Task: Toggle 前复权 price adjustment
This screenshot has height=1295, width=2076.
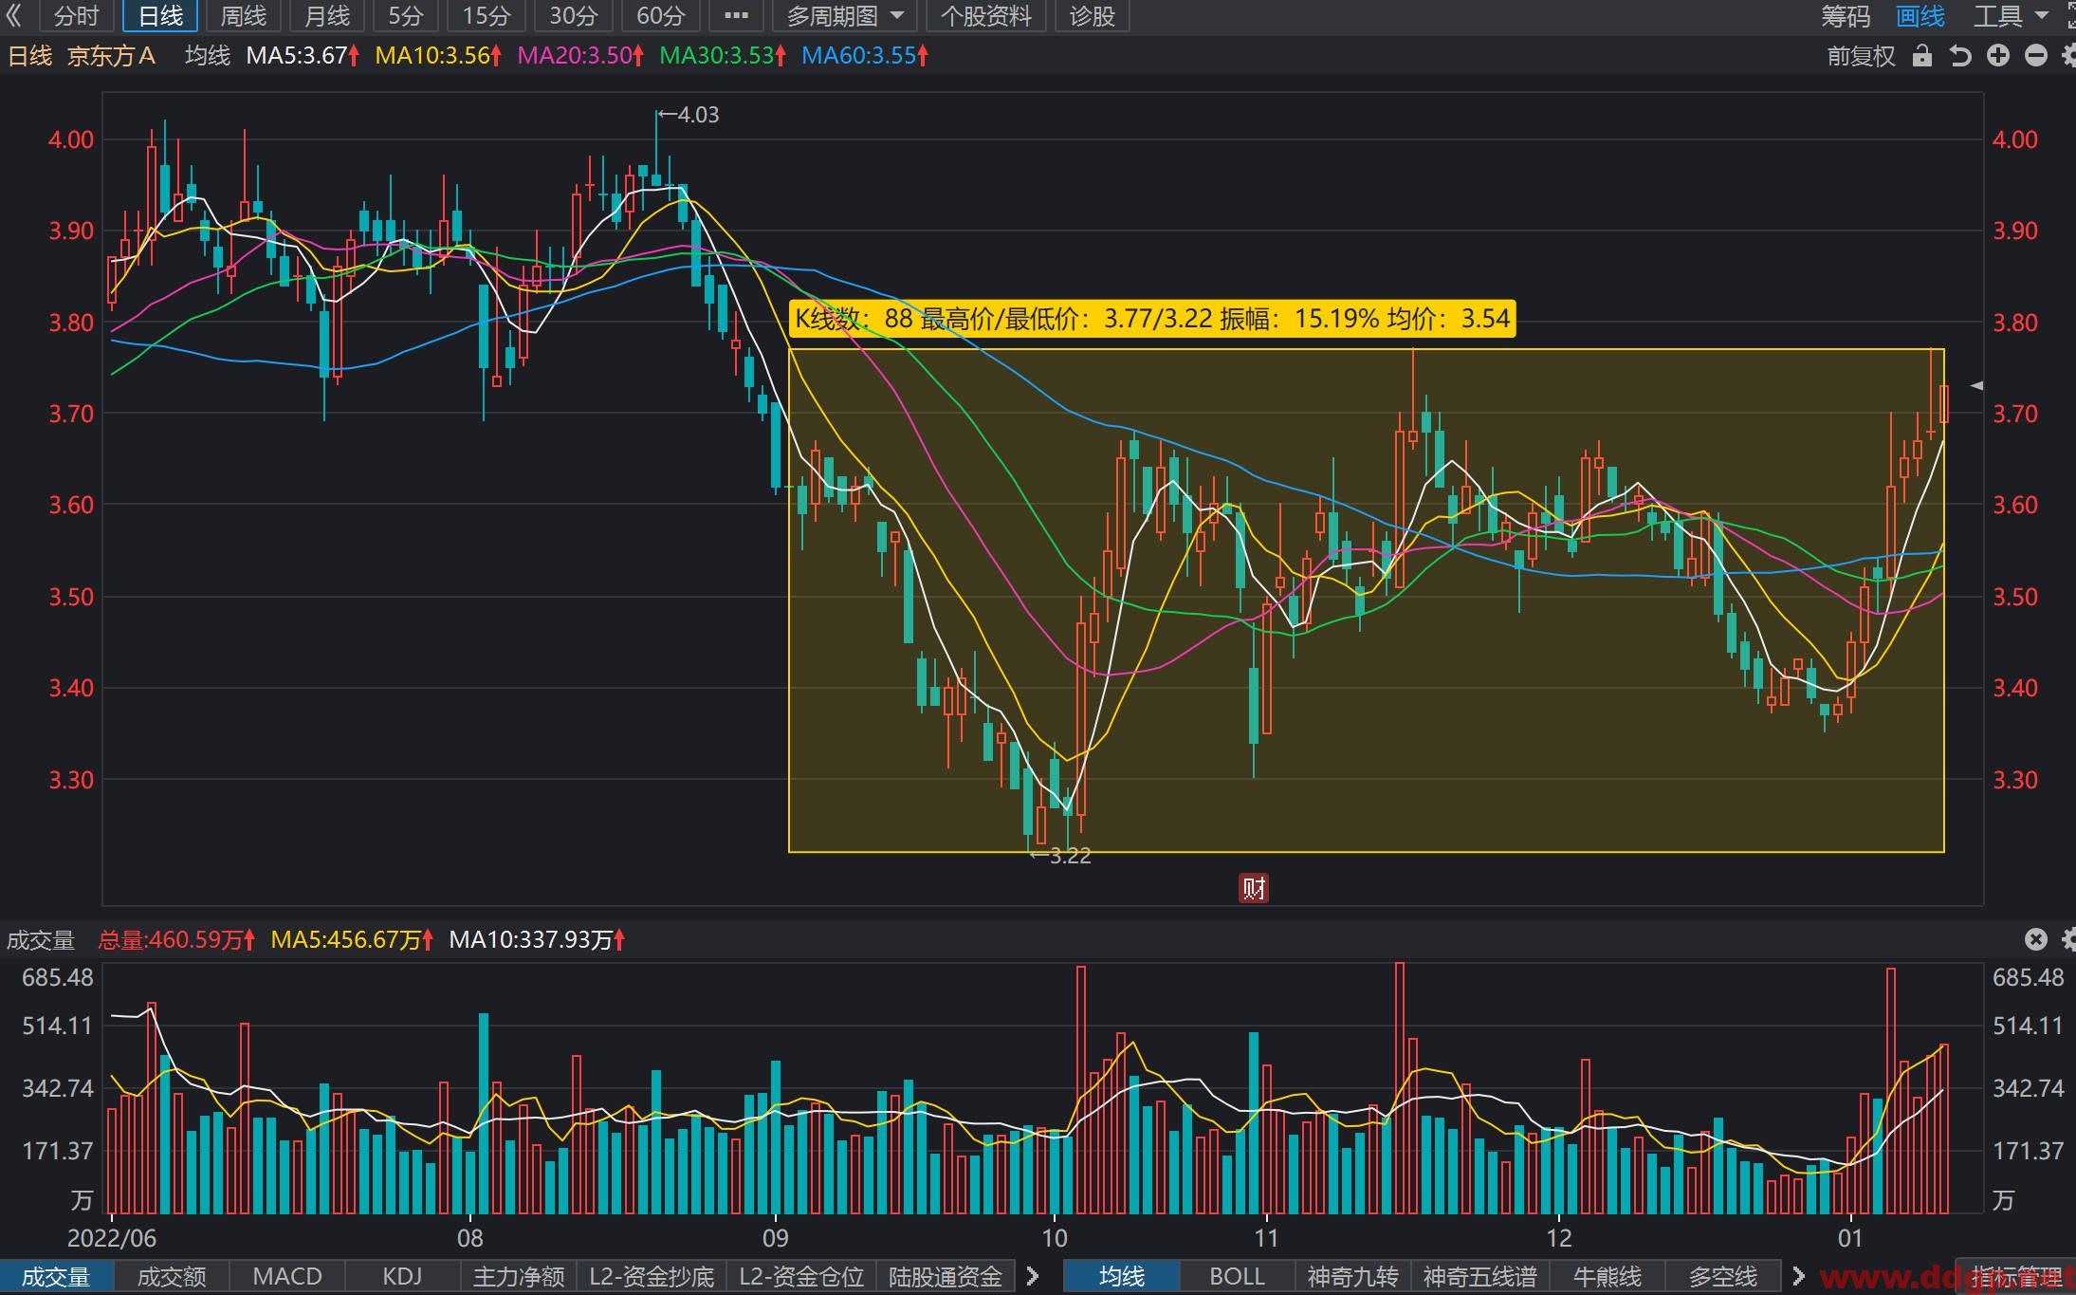Action: (x=1861, y=56)
